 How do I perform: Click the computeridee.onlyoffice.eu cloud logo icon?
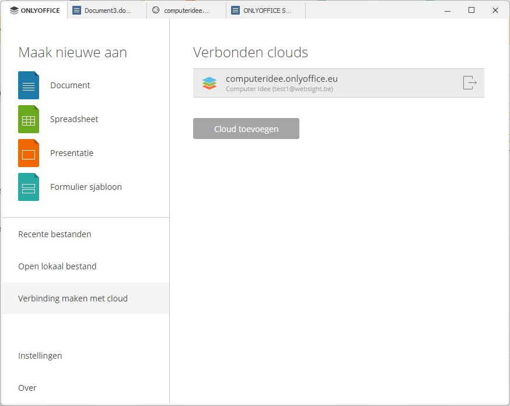point(209,83)
